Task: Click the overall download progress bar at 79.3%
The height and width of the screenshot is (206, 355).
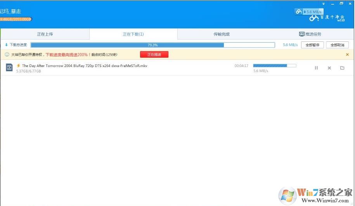Action: [x=153, y=45]
